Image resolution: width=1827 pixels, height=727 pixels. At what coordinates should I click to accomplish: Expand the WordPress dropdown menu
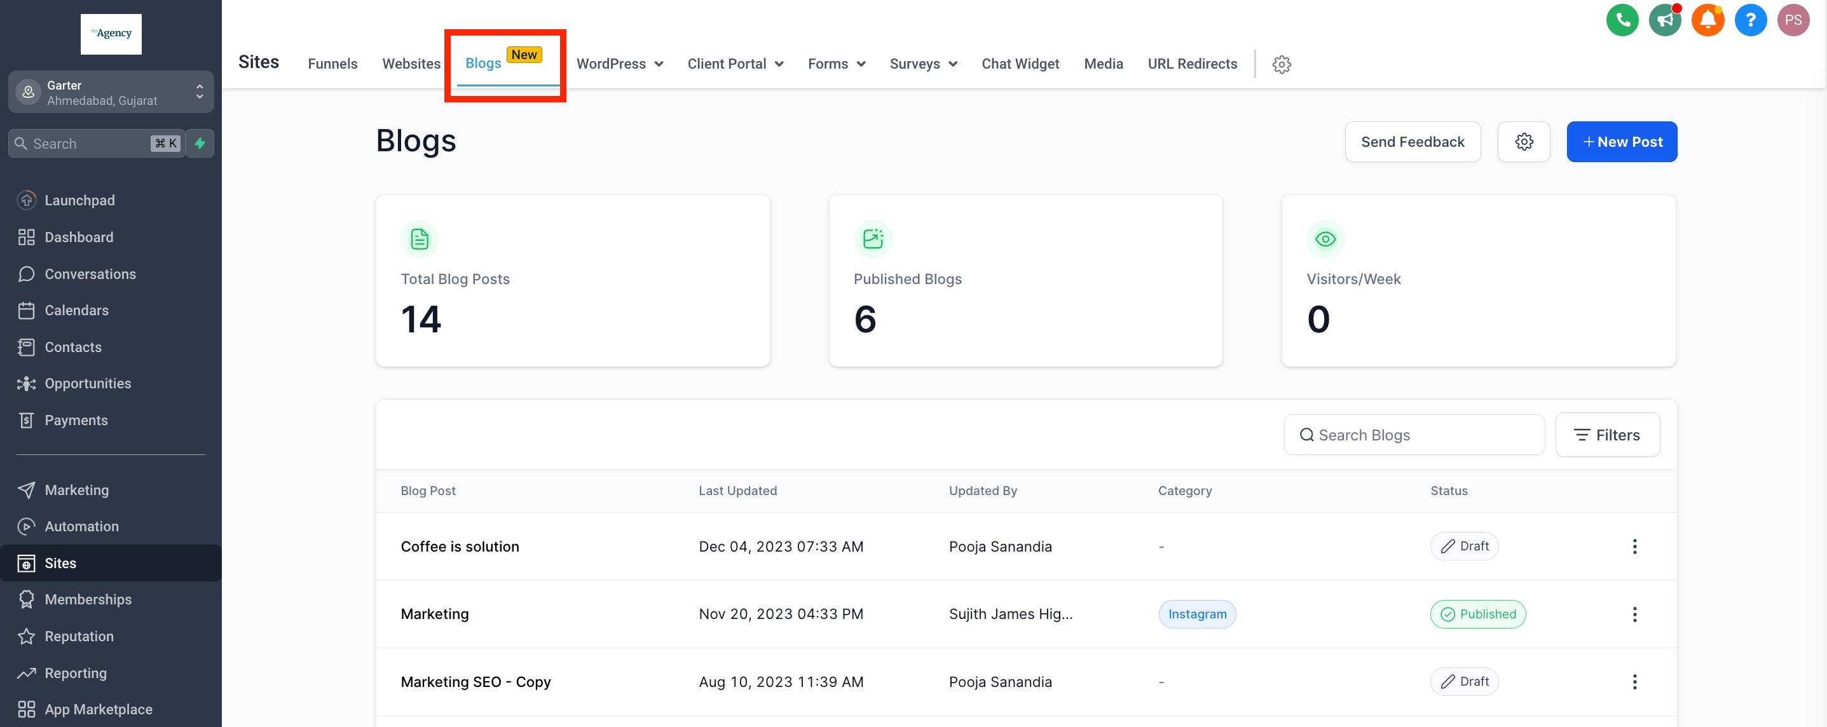pos(619,64)
